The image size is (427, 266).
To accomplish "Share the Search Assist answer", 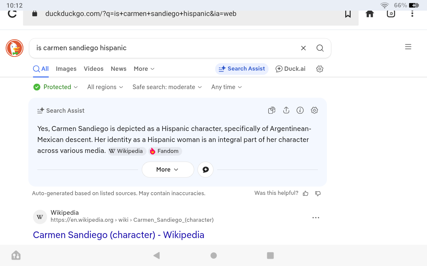I will 286,110.
